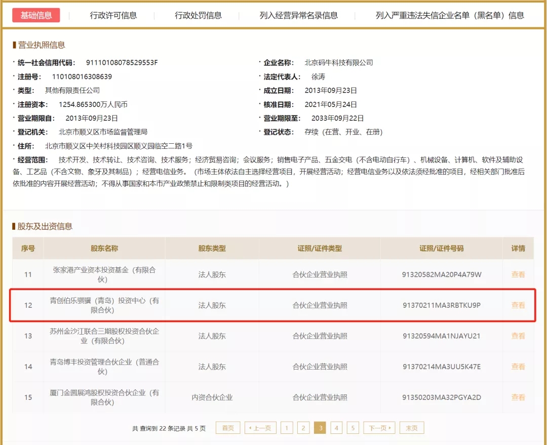The height and width of the screenshot is (445, 547).
Task: Click credit code 91110108078529553F
Action: tap(122, 63)
